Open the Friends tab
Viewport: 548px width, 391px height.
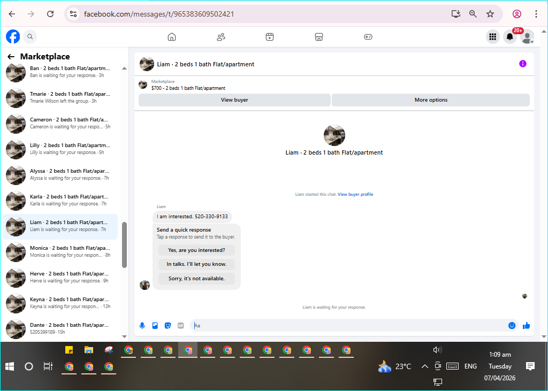coord(221,37)
